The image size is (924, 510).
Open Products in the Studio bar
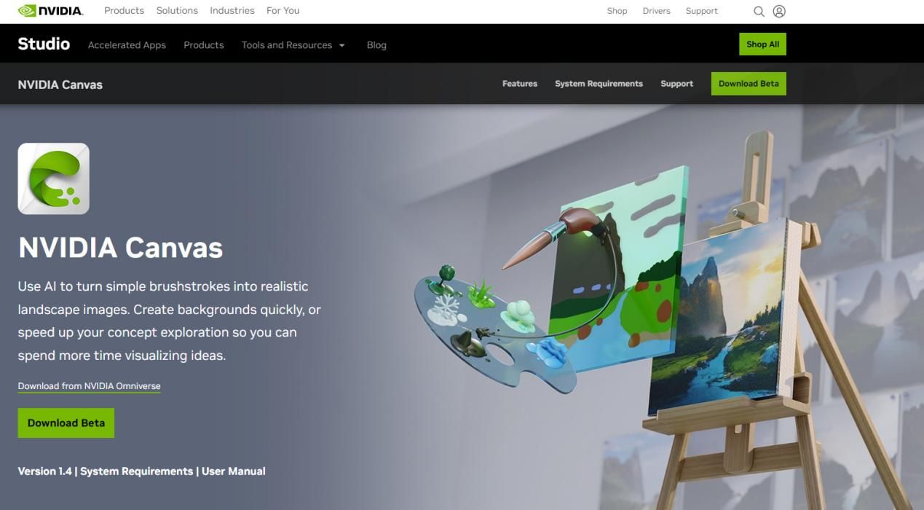click(x=204, y=45)
